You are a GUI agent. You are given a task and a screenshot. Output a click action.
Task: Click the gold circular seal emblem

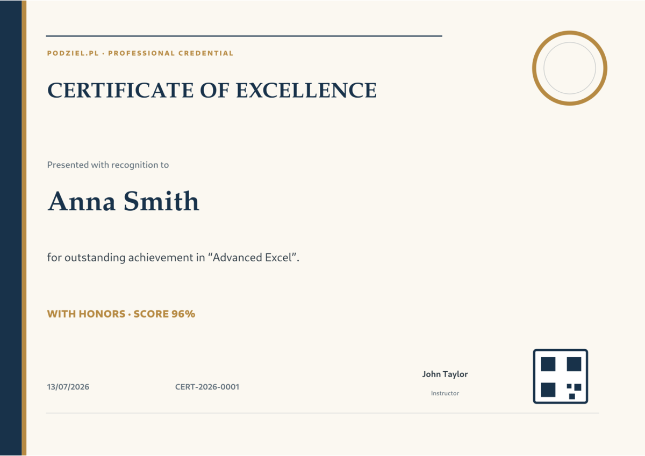coord(570,68)
